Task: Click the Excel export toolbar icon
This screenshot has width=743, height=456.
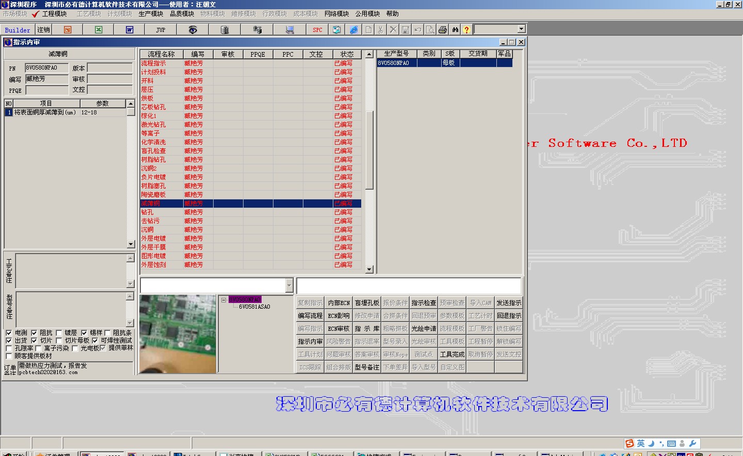Action: pyautogui.click(x=99, y=30)
